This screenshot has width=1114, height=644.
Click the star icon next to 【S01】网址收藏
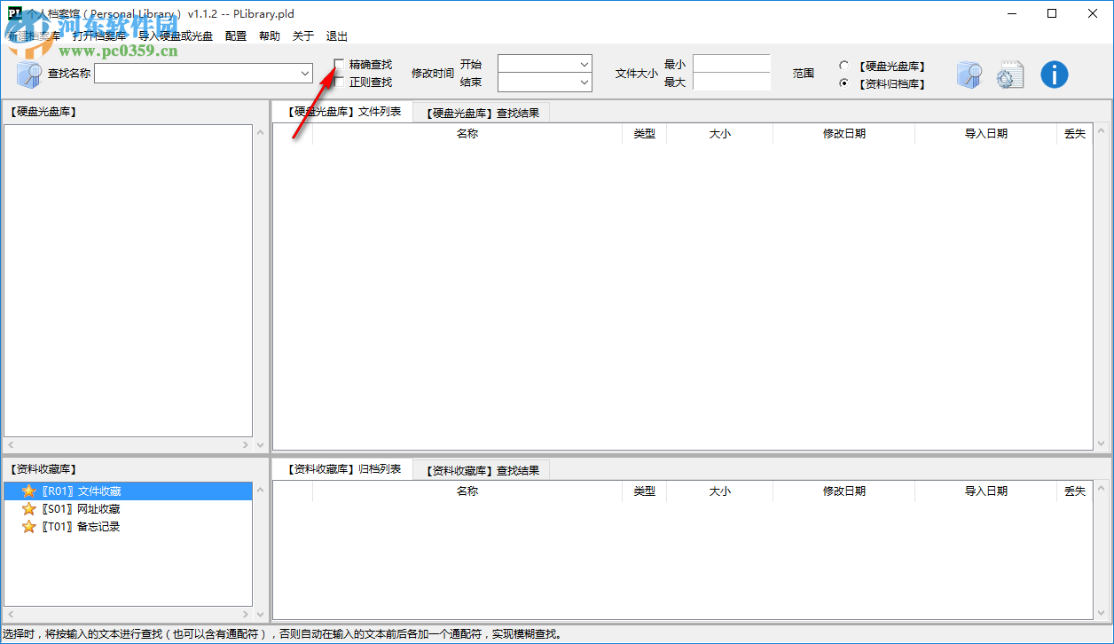(x=29, y=508)
